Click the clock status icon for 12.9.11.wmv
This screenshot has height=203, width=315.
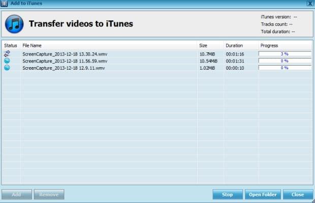coord(7,68)
